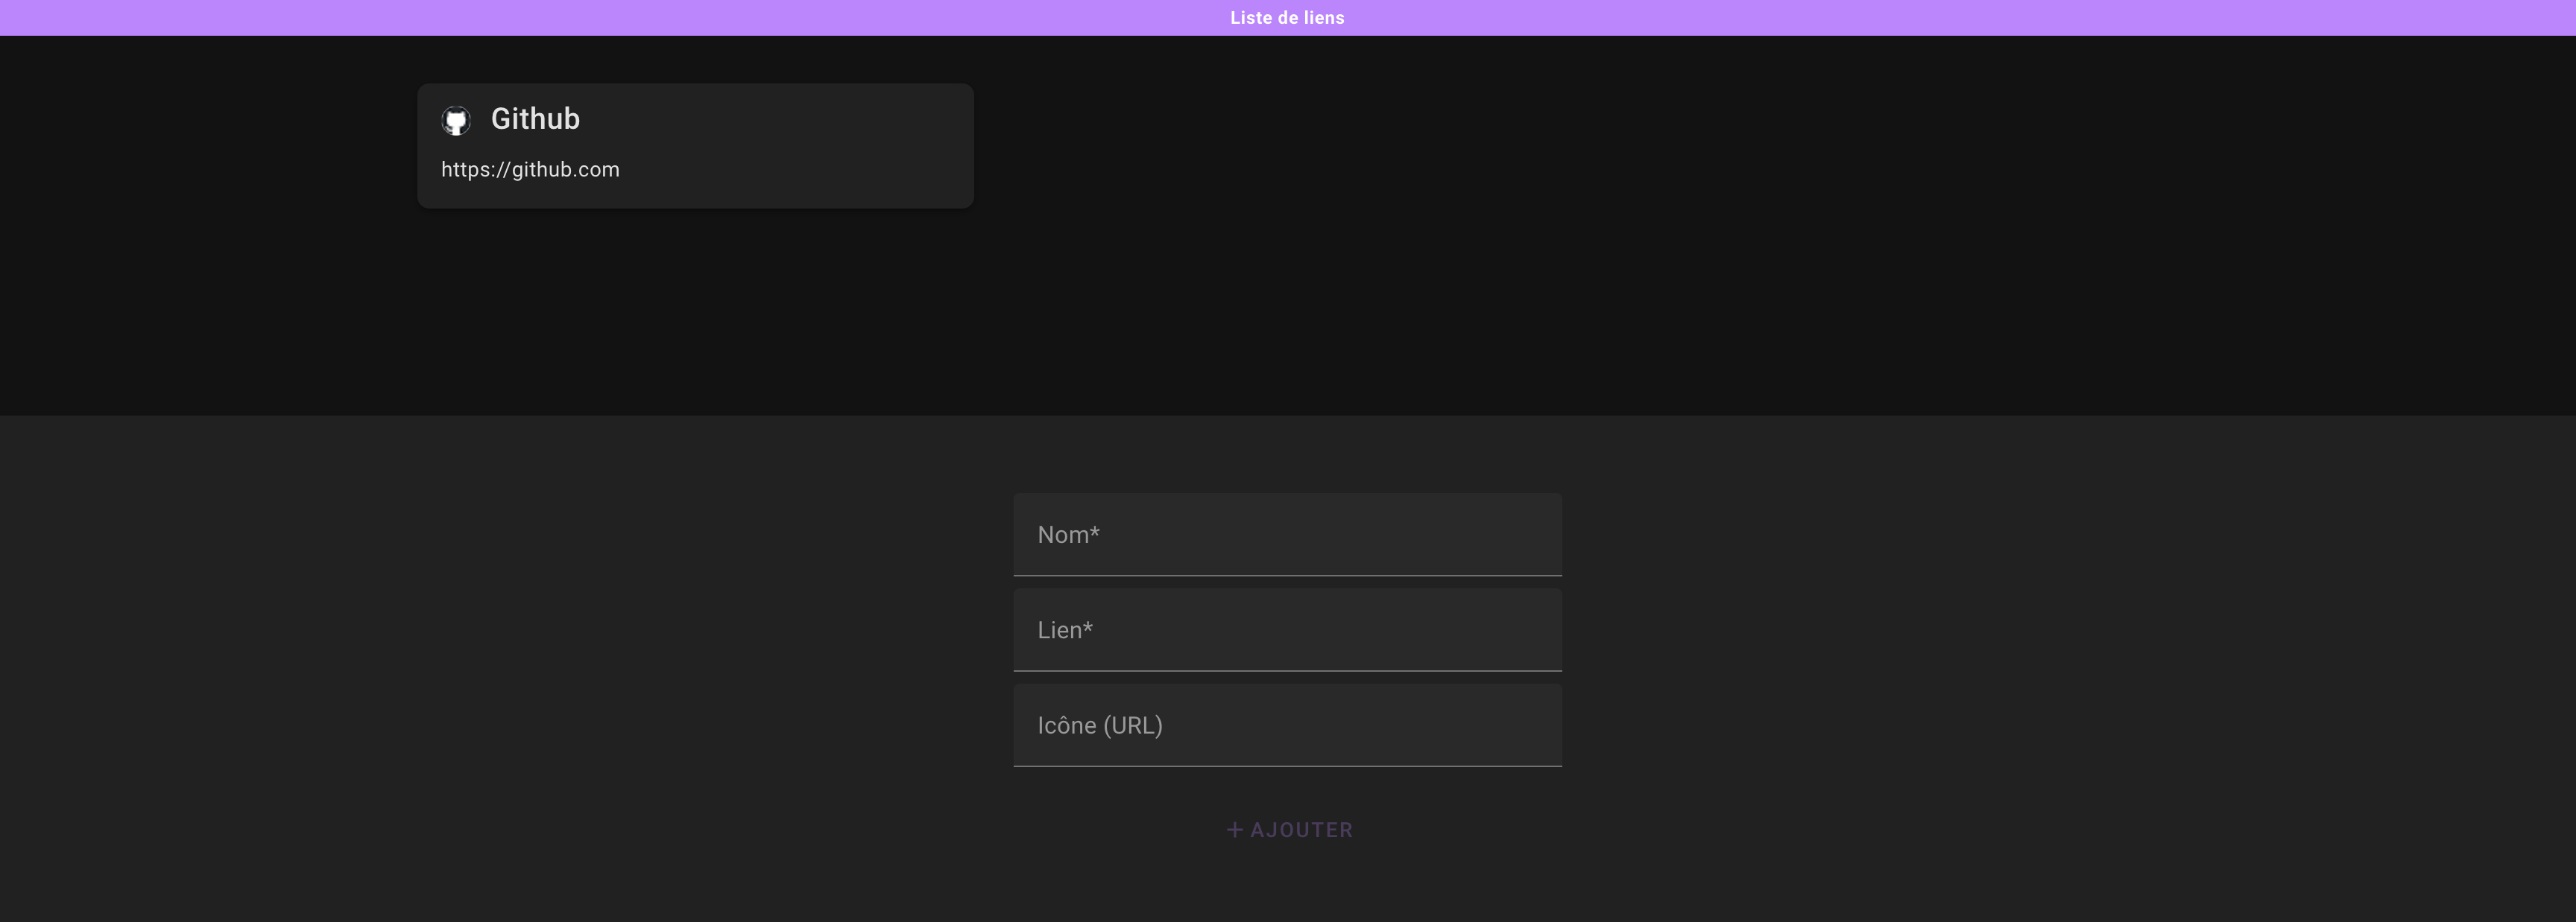Click the Nom* placeholder label
The image size is (2576, 922).
[1068, 535]
